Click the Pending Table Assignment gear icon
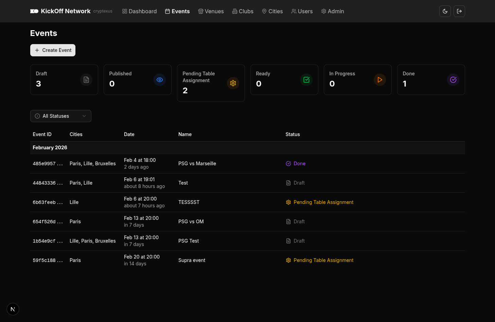Screen dimensions: 495x322 pyautogui.click(x=233, y=83)
